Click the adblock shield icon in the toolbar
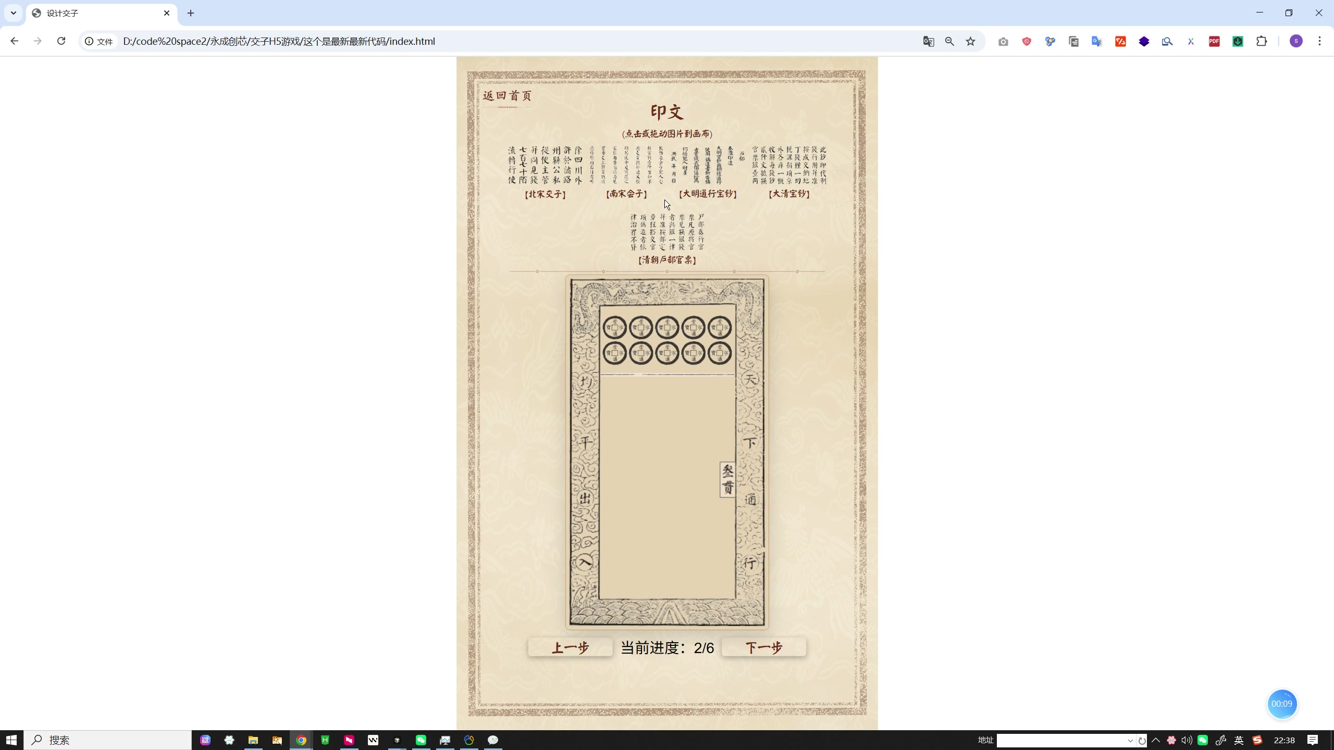The height and width of the screenshot is (750, 1334). tap(1026, 41)
